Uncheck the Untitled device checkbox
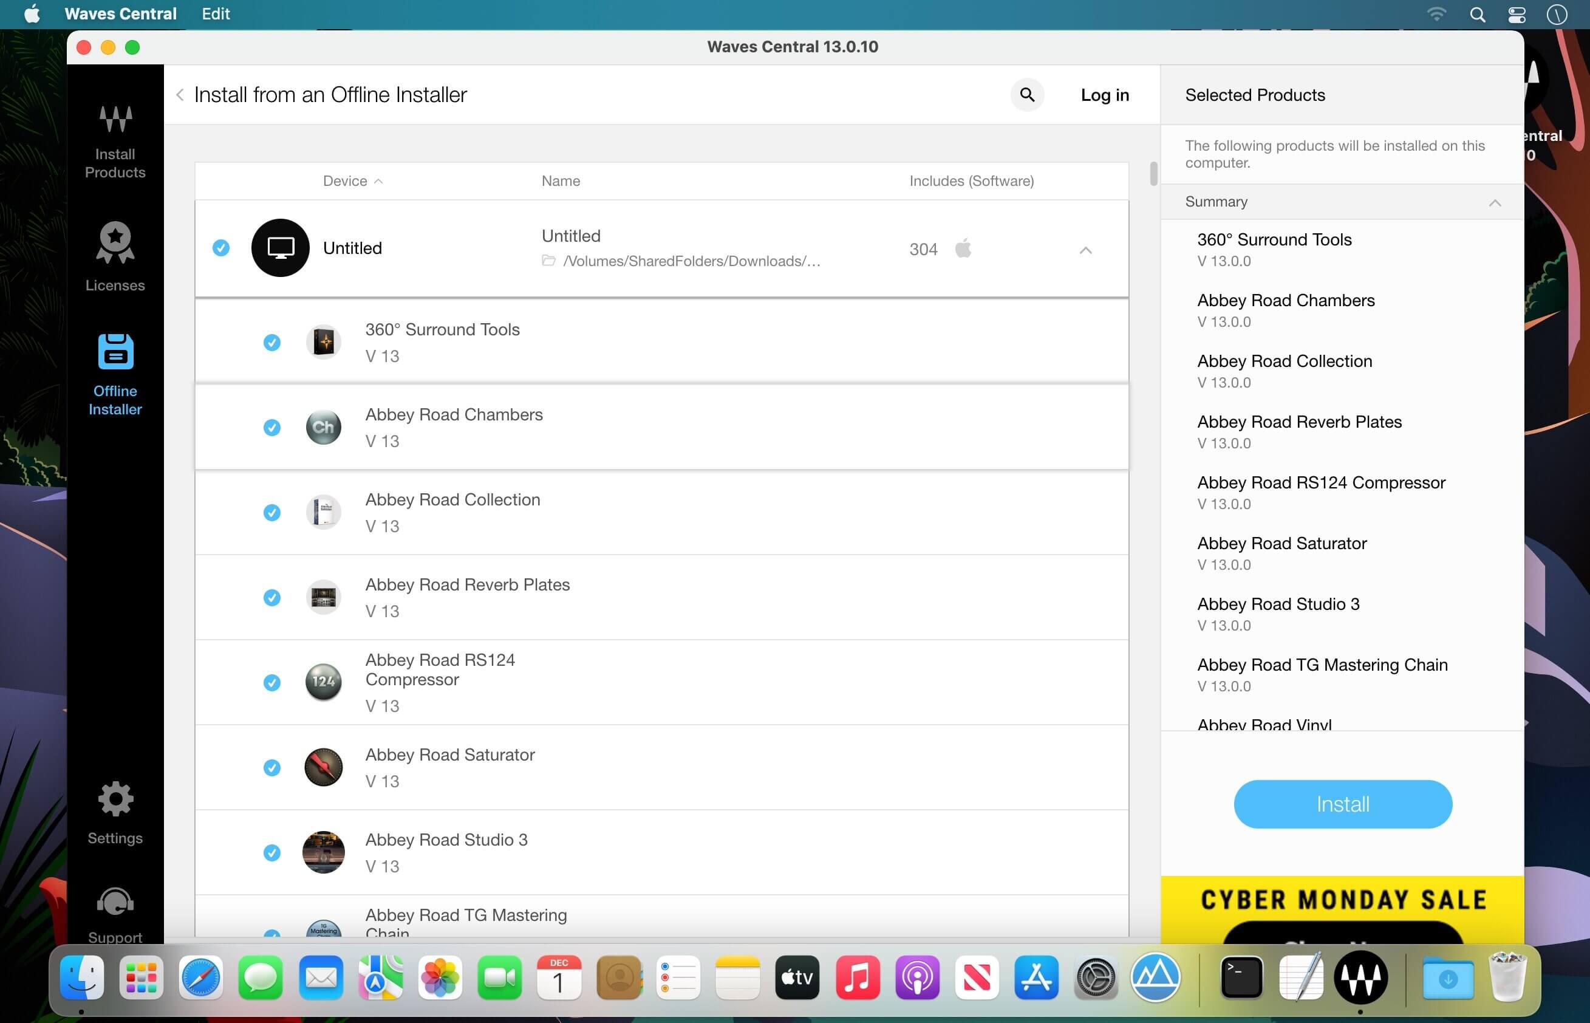Image resolution: width=1590 pixels, height=1023 pixels. tap(221, 248)
